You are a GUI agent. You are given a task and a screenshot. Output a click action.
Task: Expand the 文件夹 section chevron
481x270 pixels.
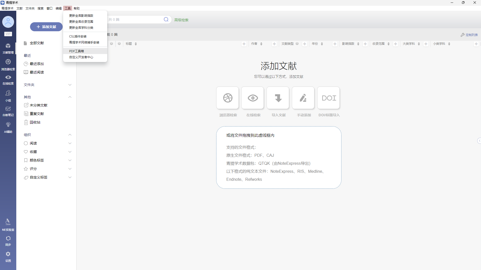[x=70, y=85]
